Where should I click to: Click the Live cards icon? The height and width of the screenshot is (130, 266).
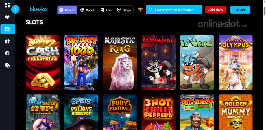(x=102, y=10)
